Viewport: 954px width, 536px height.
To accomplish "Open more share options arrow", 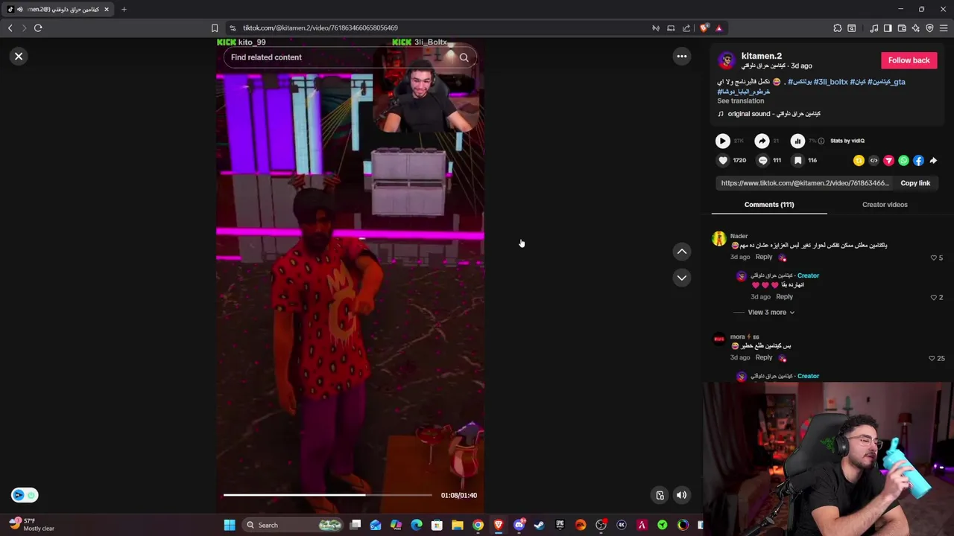I will [933, 160].
